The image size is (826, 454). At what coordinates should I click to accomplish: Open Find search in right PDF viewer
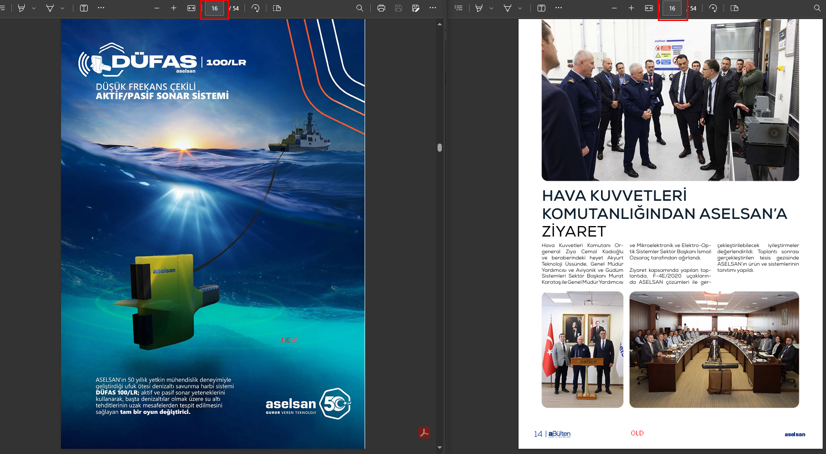tap(817, 8)
